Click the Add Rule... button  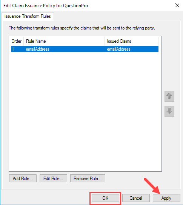23,178
